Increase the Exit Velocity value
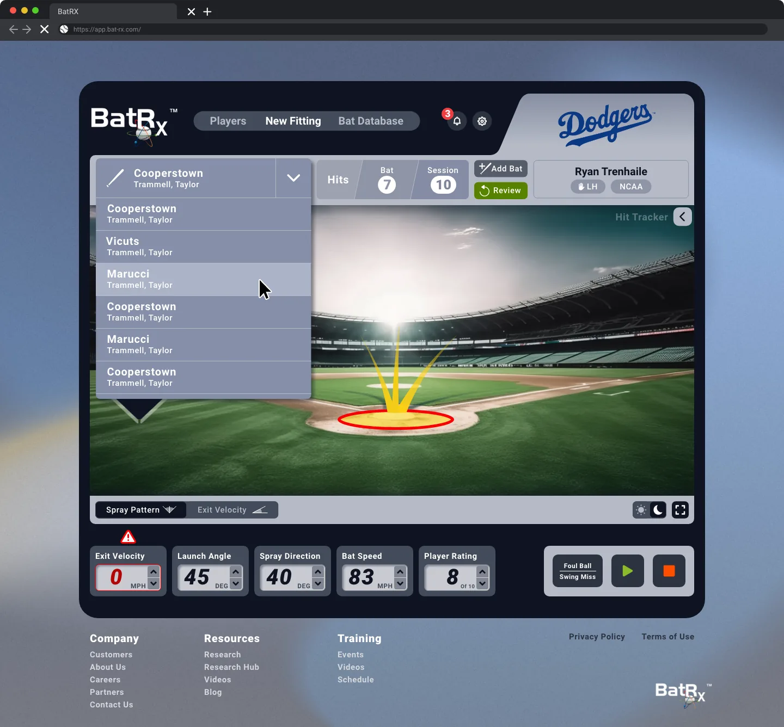The width and height of the screenshot is (784, 727). click(x=154, y=572)
